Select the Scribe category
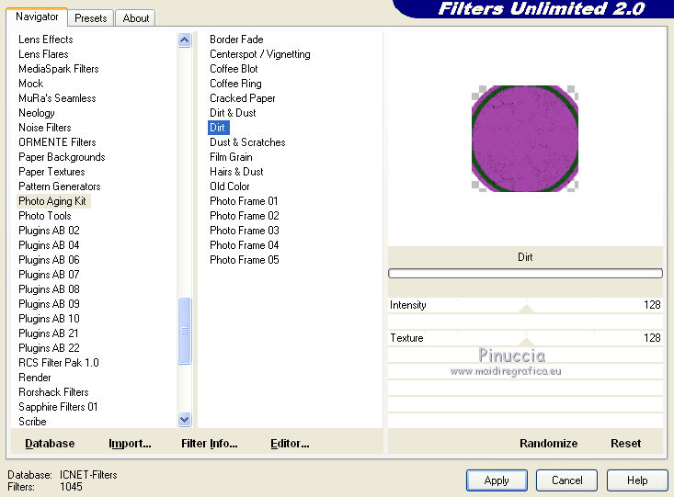The height and width of the screenshot is (497, 674). coord(32,422)
